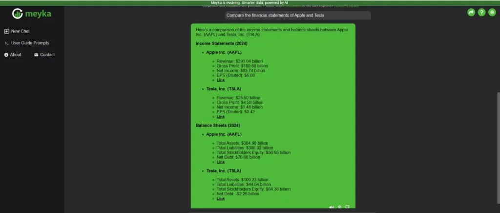Click the share arrow icon

click(471, 13)
